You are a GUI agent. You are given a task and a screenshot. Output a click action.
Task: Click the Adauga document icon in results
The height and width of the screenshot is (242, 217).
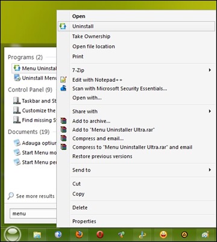17,143
